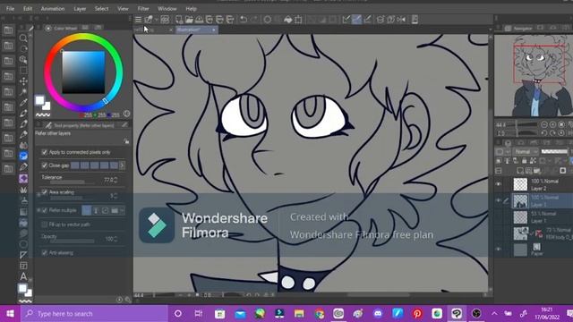The width and height of the screenshot is (573, 322).
Task: Select the all layers Refer multiple button
Action: (87, 210)
